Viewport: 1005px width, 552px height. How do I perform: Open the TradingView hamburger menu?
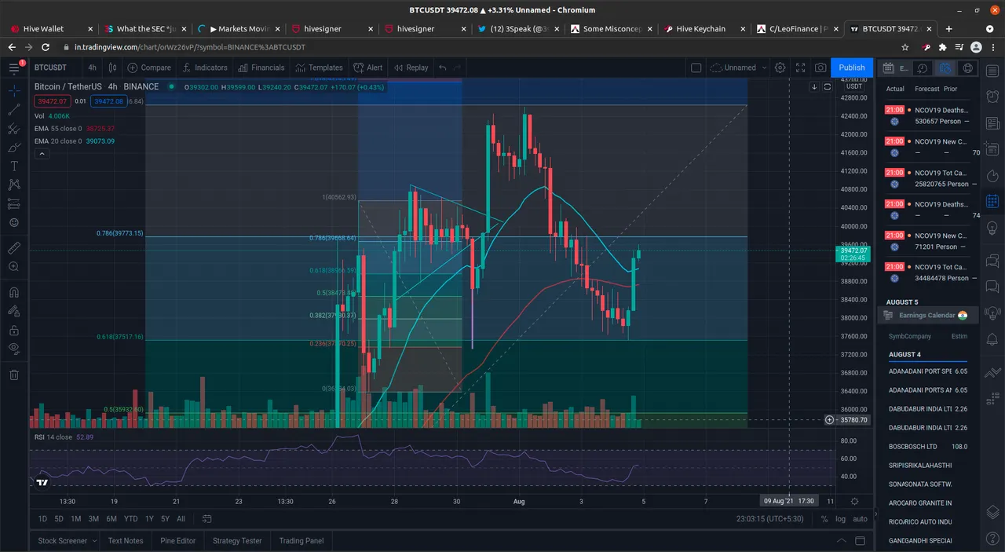pos(13,68)
